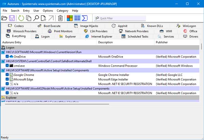
Task: Open the Options menu
Action: coord(48,11)
